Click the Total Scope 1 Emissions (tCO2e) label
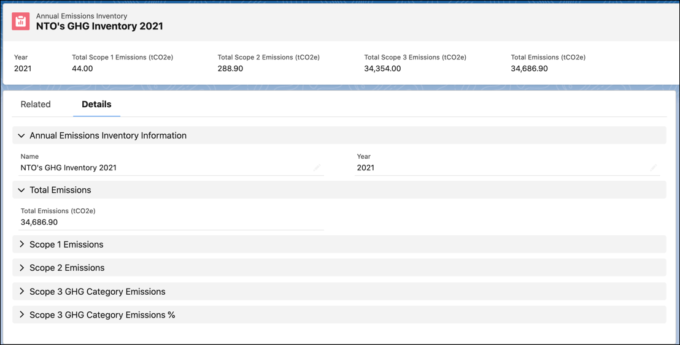Screen dimensions: 680x345 [x=123, y=57]
